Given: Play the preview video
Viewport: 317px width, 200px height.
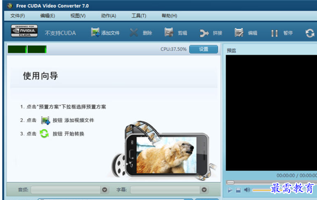Looking at the screenshot, I should point(230,190).
